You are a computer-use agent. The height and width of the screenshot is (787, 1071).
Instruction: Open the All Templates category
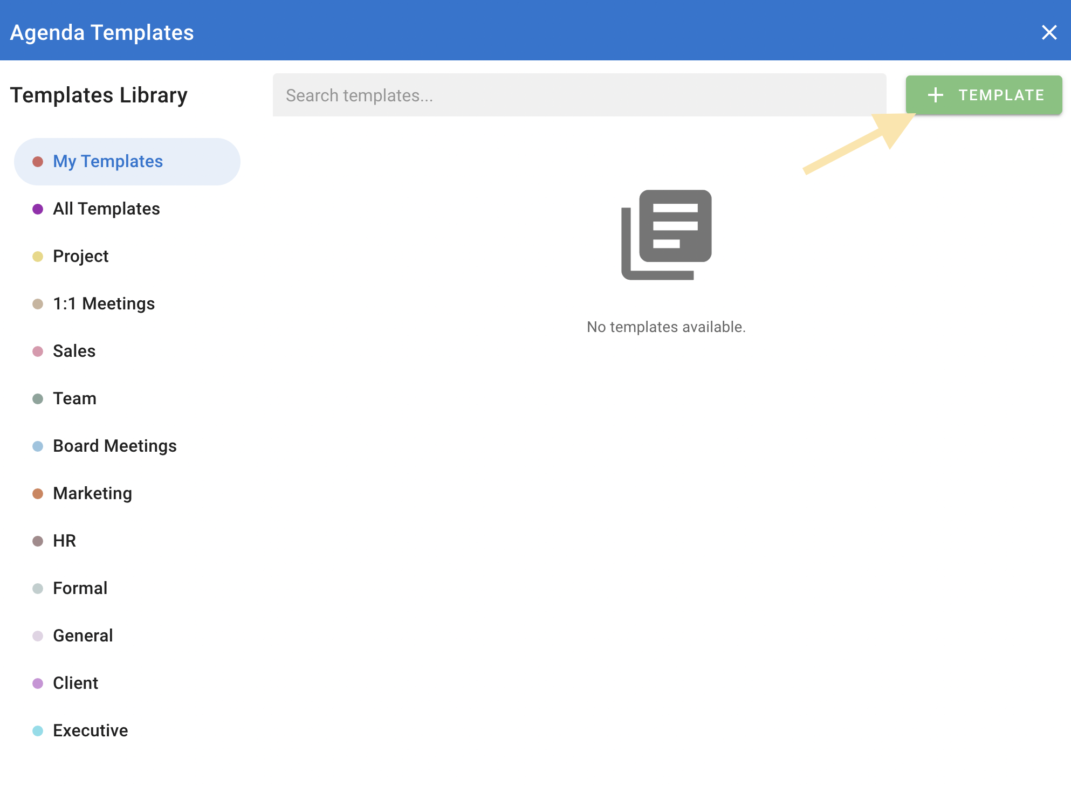click(127, 209)
